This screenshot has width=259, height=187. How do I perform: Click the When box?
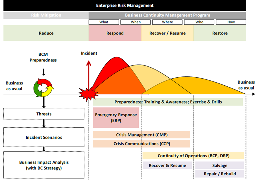pos(136,22)
